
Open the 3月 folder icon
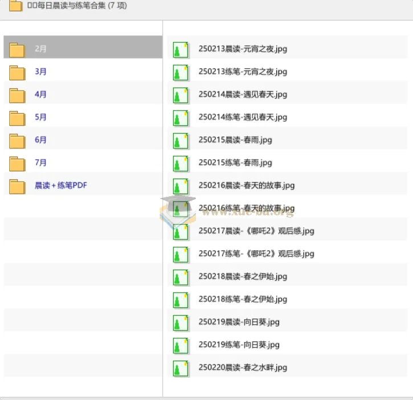click(x=17, y=72)
